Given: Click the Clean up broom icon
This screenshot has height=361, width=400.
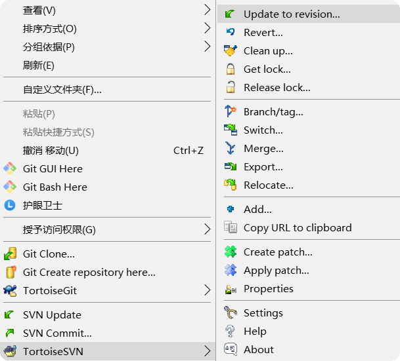Looking at the screenshot, I should pyautogui.click(x=230, y=50).
